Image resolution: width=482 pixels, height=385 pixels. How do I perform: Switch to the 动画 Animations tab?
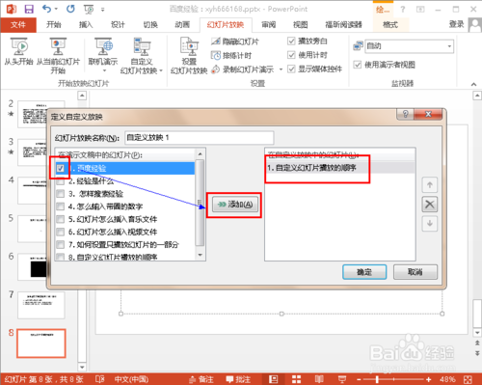182,25
